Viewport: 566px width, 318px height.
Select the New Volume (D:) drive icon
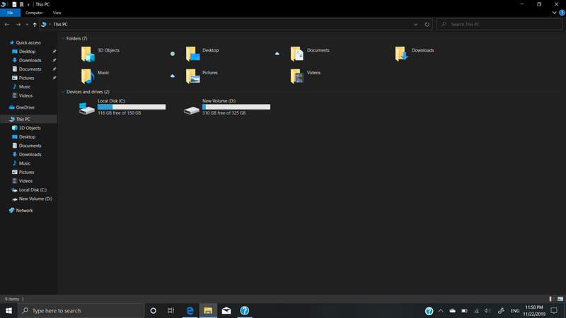point(191,110)
